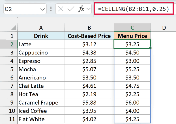Viewport: 176px width, 124px height.
Task: Click the $2.19 cost price cell
Action: click(89, 94)
